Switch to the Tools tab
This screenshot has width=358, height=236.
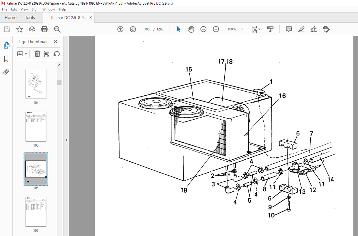30,17
